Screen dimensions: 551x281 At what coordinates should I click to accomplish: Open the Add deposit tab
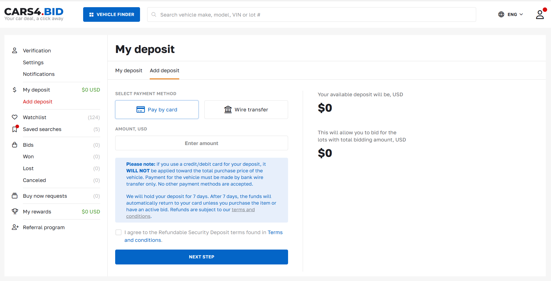(164, 71)
